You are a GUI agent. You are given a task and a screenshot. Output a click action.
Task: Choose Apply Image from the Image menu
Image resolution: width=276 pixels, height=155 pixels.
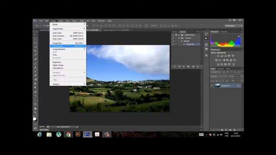click(68, 65)
